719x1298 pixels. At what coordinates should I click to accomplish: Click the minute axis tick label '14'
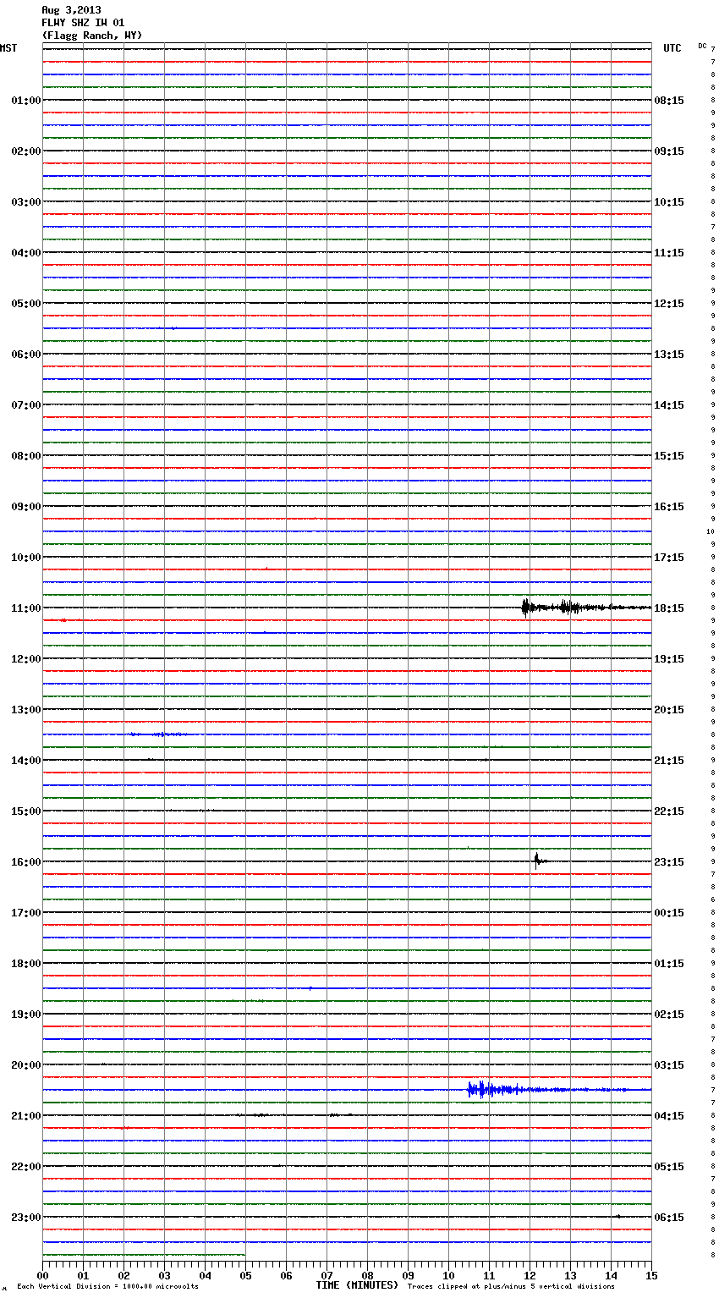611,1275
